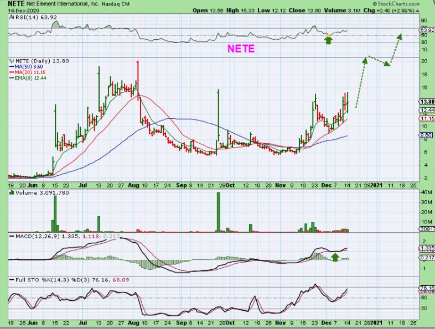Click Net Element International, Inc. company name

(x=63, y=4)
